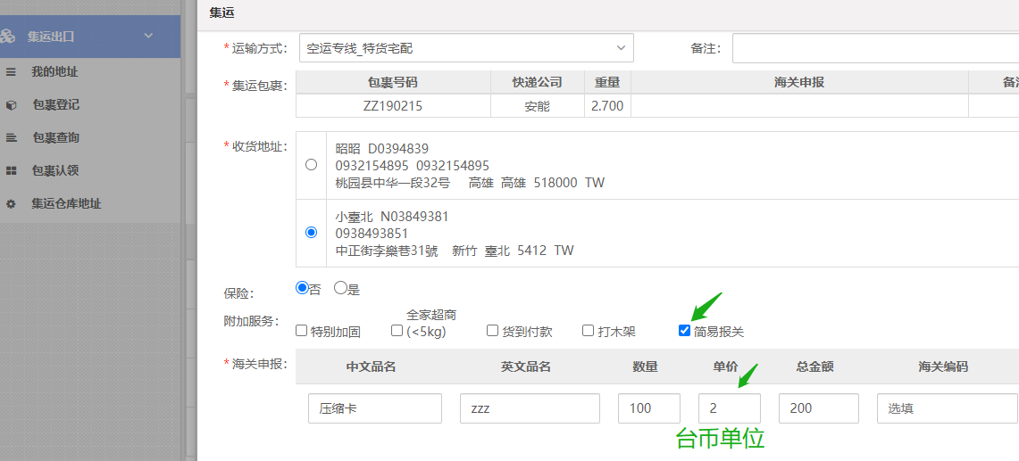Select the 昭昭 D0394839 address radio button
Screen dimensions: 1019x461
(x=311, y=165)
